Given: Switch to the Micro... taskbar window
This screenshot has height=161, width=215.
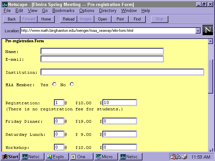Looking at the screenshot, I should (x=106, y=157).
